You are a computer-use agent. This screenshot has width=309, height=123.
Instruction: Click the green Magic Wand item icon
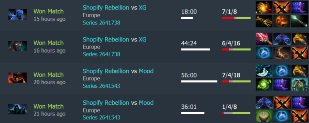coord(299,21)
